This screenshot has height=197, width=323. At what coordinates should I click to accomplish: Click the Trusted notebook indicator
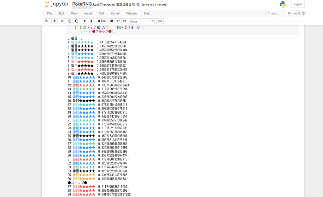[273, 14]
